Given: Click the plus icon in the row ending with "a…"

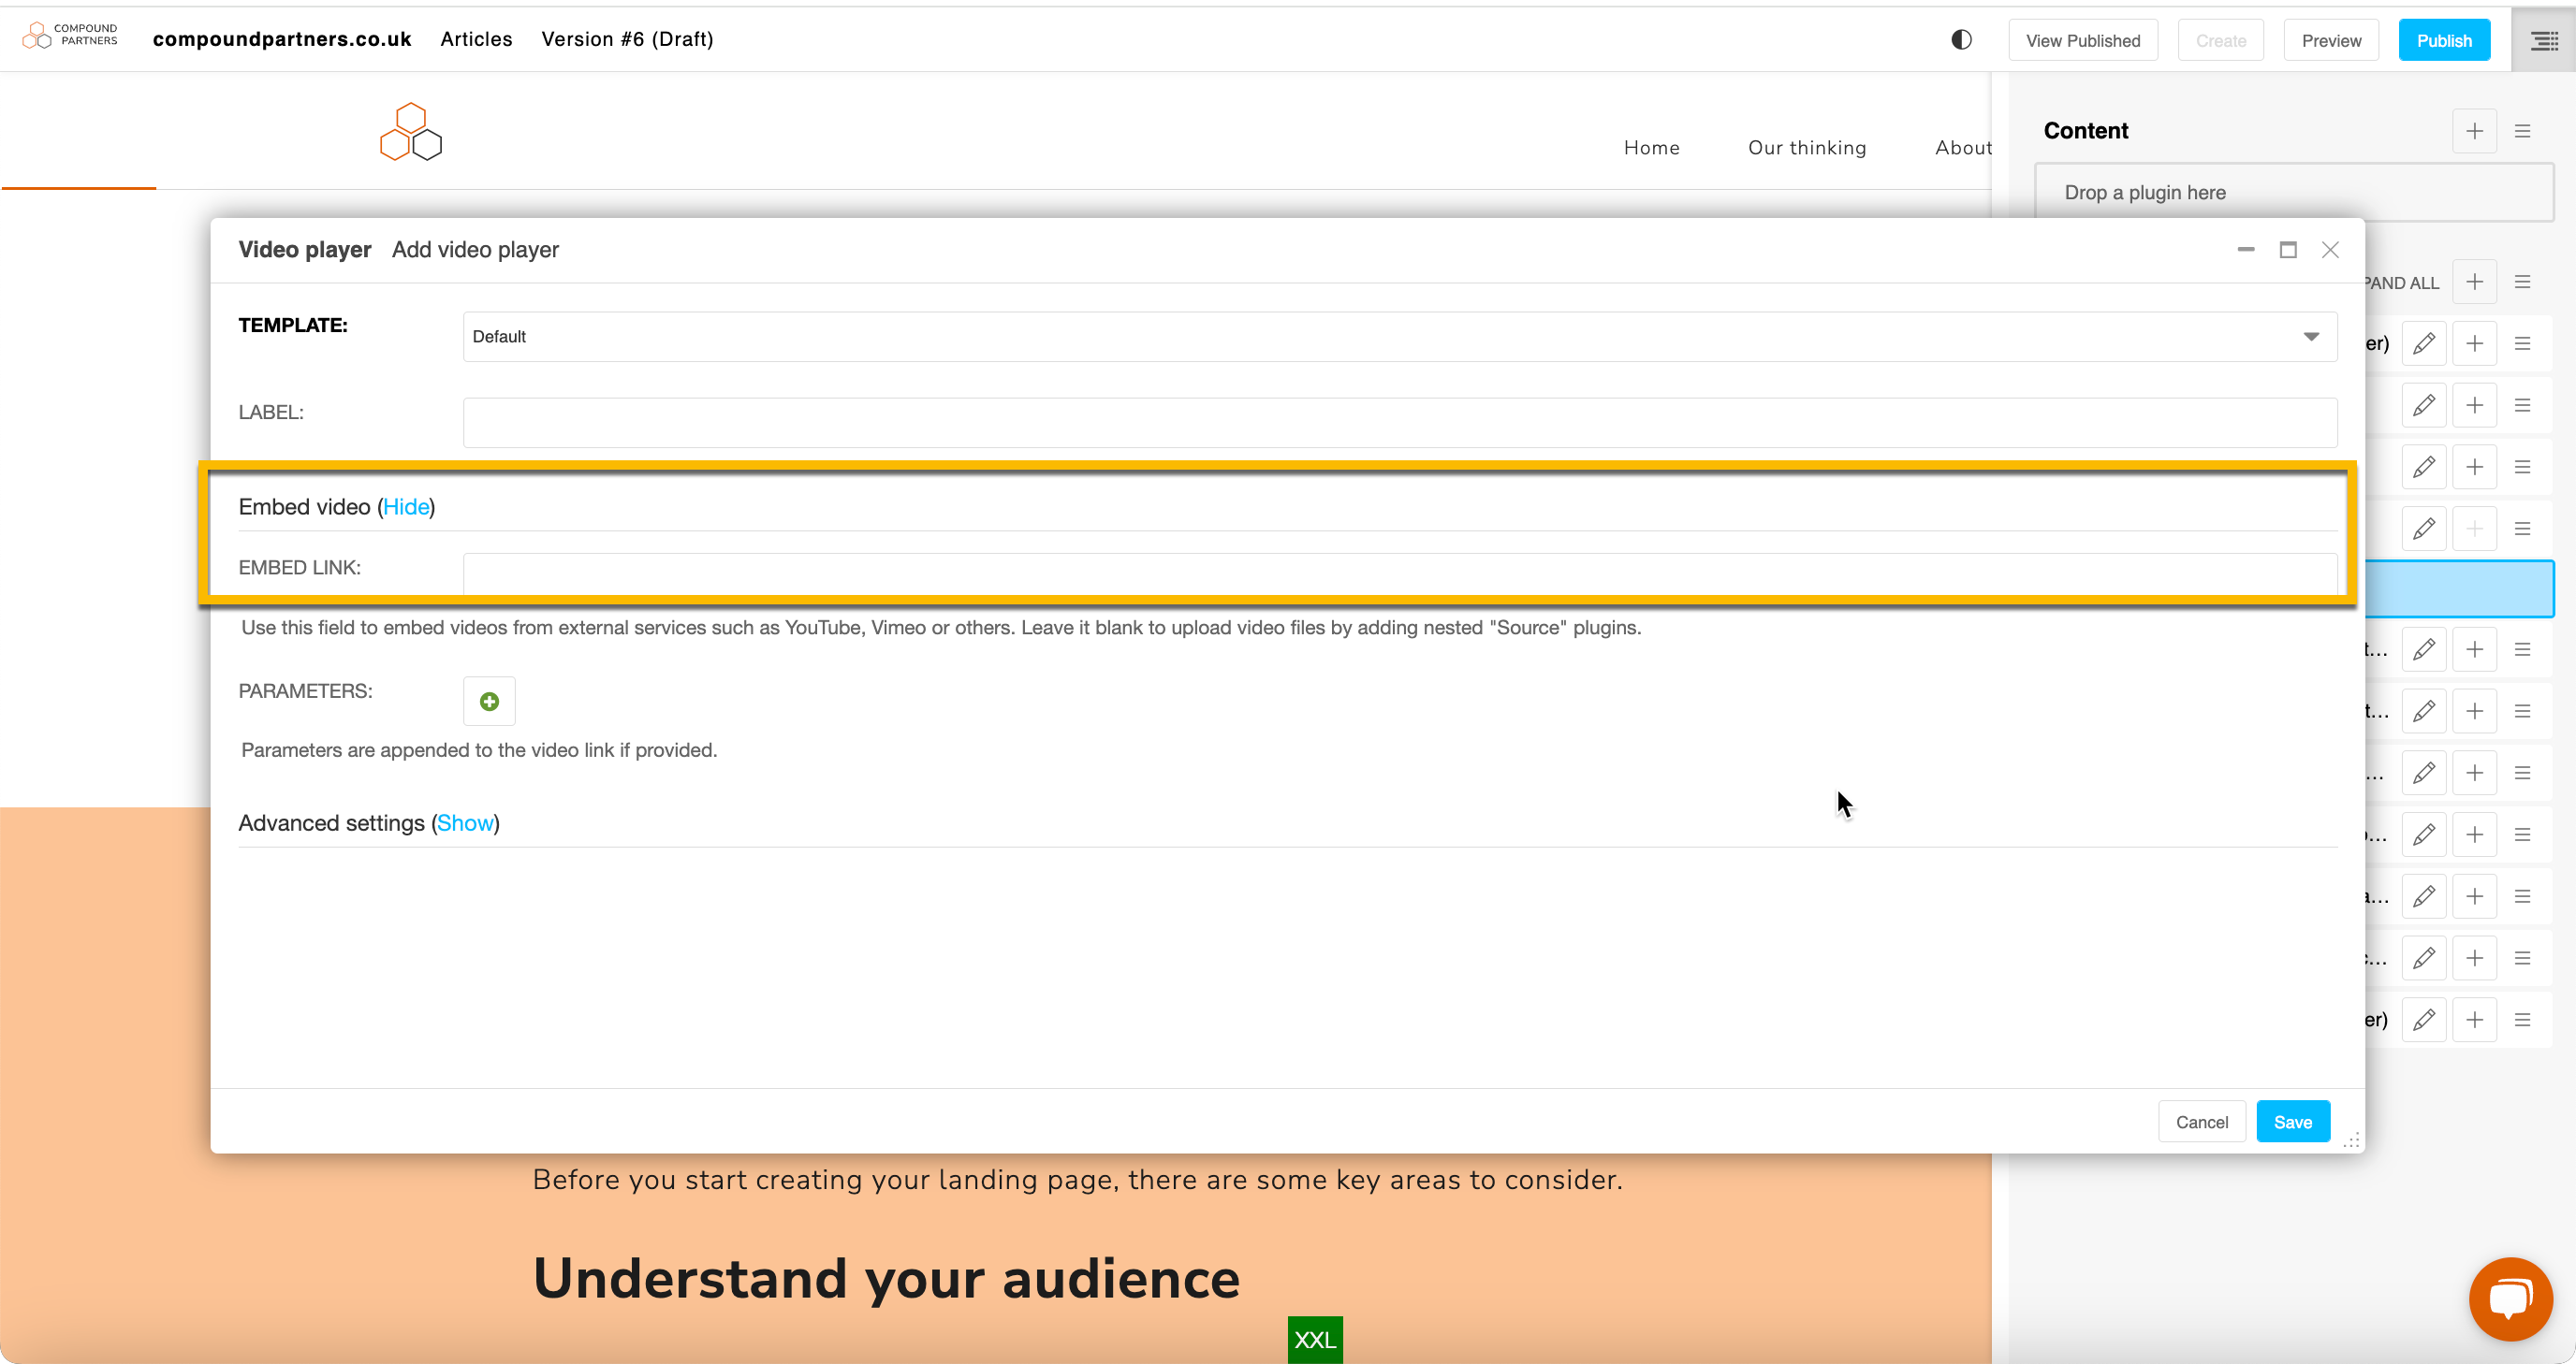Looking at the screenshot, I should point(2474,896).
